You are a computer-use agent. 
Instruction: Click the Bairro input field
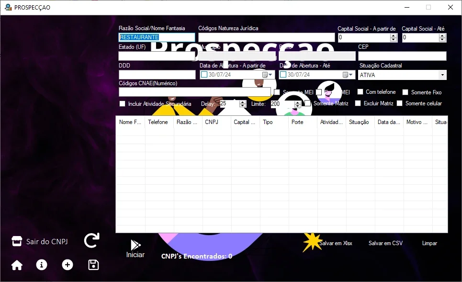click(x=317, y=56)
